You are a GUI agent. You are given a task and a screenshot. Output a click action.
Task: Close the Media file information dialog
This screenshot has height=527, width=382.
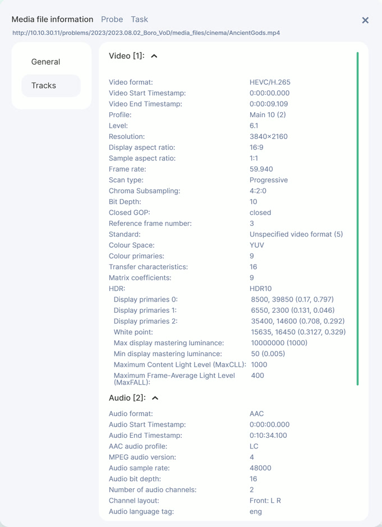pos(365,20)
